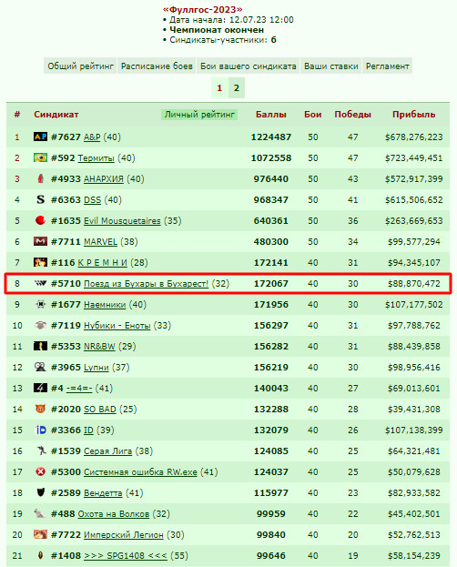Open the АНАРХИЯ syndicate link
This screenshot has width=457, height=567.
tap(104, 179)
